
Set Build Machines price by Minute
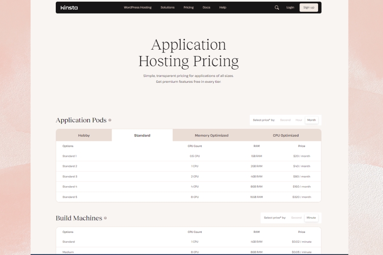pyautogui.click(x=311, y=218)
